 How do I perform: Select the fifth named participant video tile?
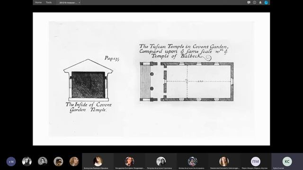[224, 161]
